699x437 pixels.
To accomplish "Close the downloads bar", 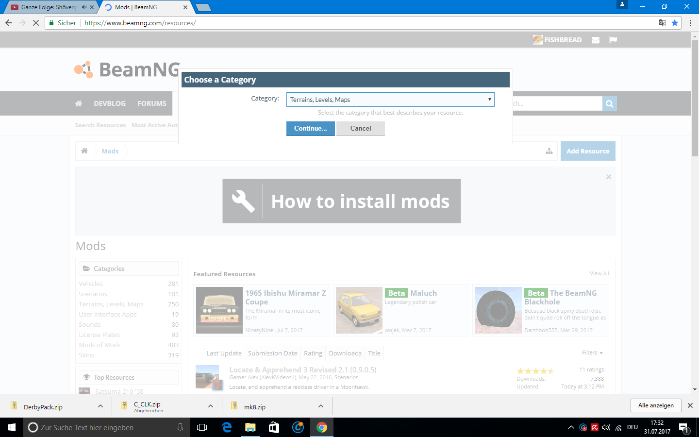I will point(690,405).
